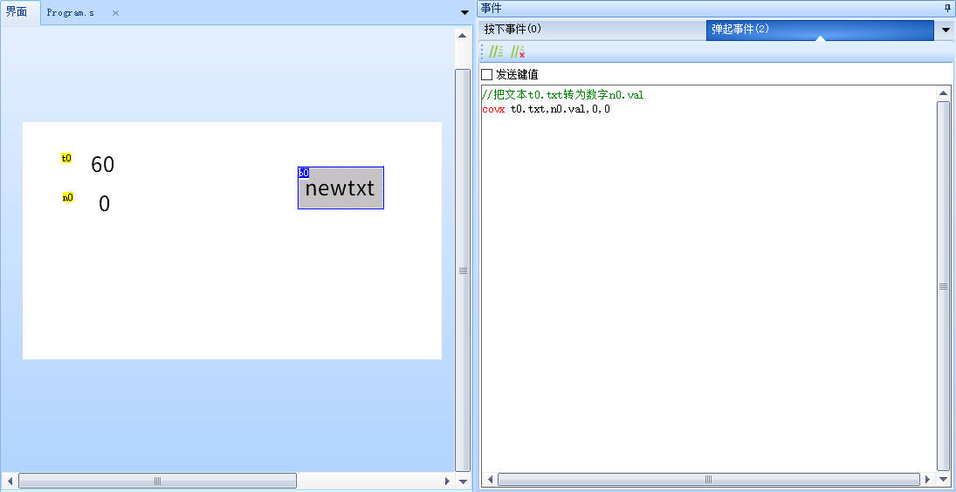
Task: Open the Program.s tab
Action: [x=71, y=13]
